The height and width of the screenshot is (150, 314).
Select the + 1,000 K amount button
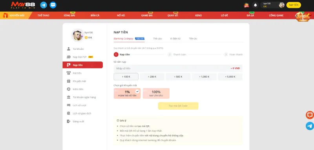(x=204, y=77)
